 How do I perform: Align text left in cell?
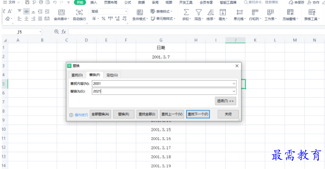point(19,18)
